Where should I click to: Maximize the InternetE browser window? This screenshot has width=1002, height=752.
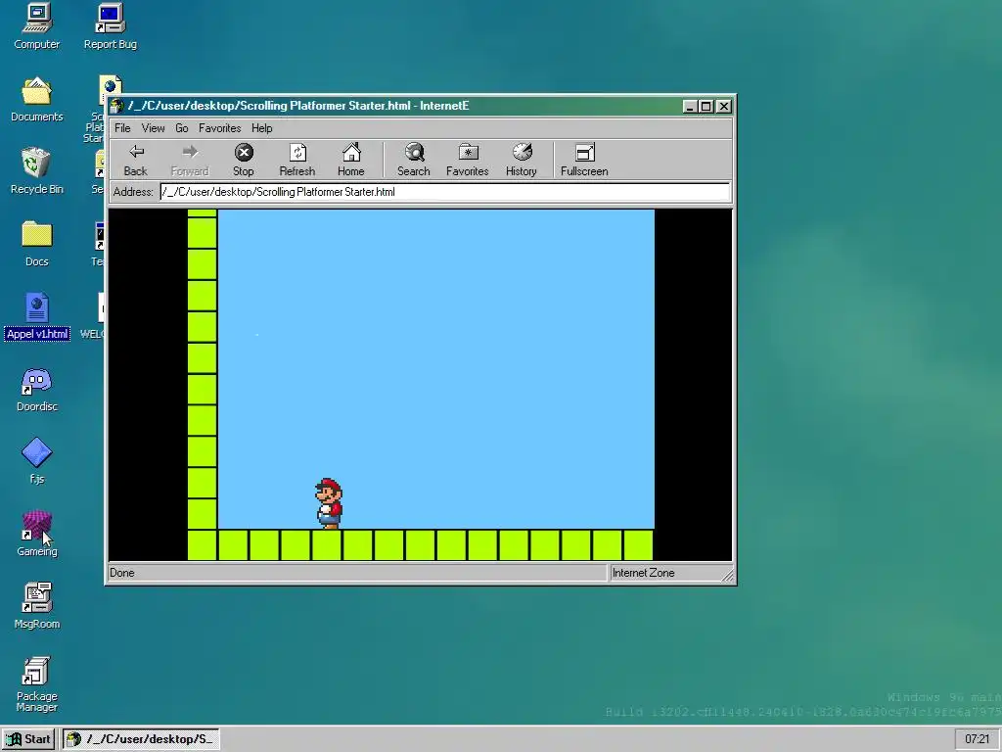[x=706, y=106]
